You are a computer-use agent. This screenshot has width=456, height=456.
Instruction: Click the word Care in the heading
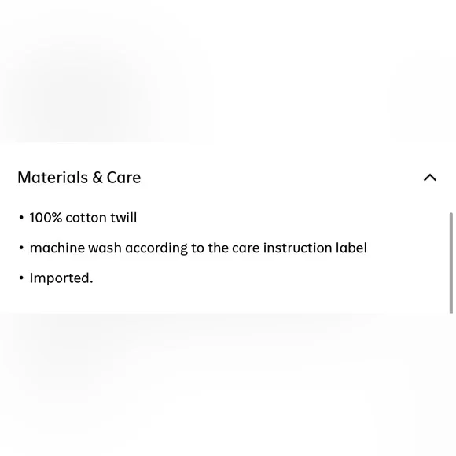pos(123,178)
